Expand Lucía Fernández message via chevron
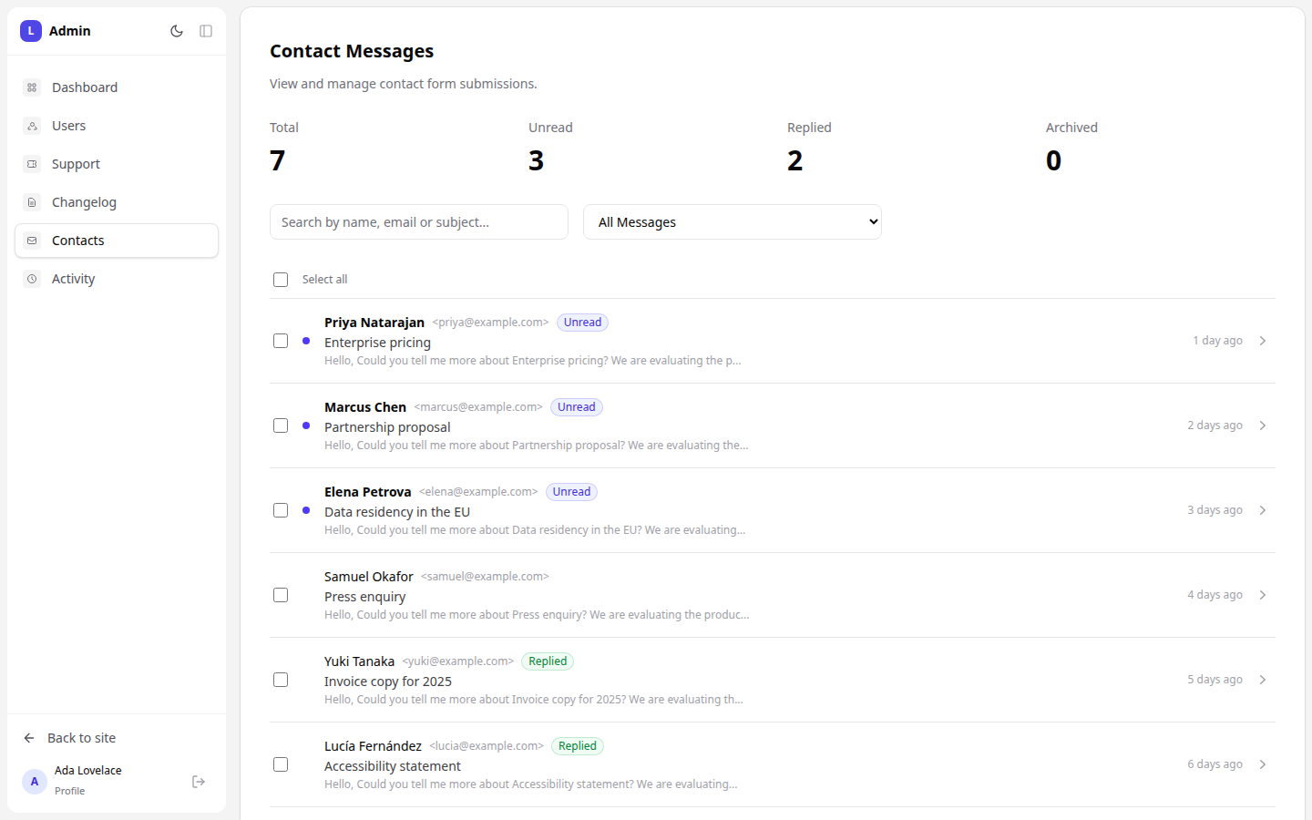1312x820 pixels. click(1263, 764)
